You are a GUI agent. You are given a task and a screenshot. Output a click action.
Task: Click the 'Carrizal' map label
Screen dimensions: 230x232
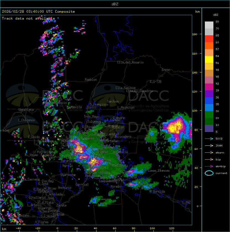pyautogui.click(x=82, y=185)
